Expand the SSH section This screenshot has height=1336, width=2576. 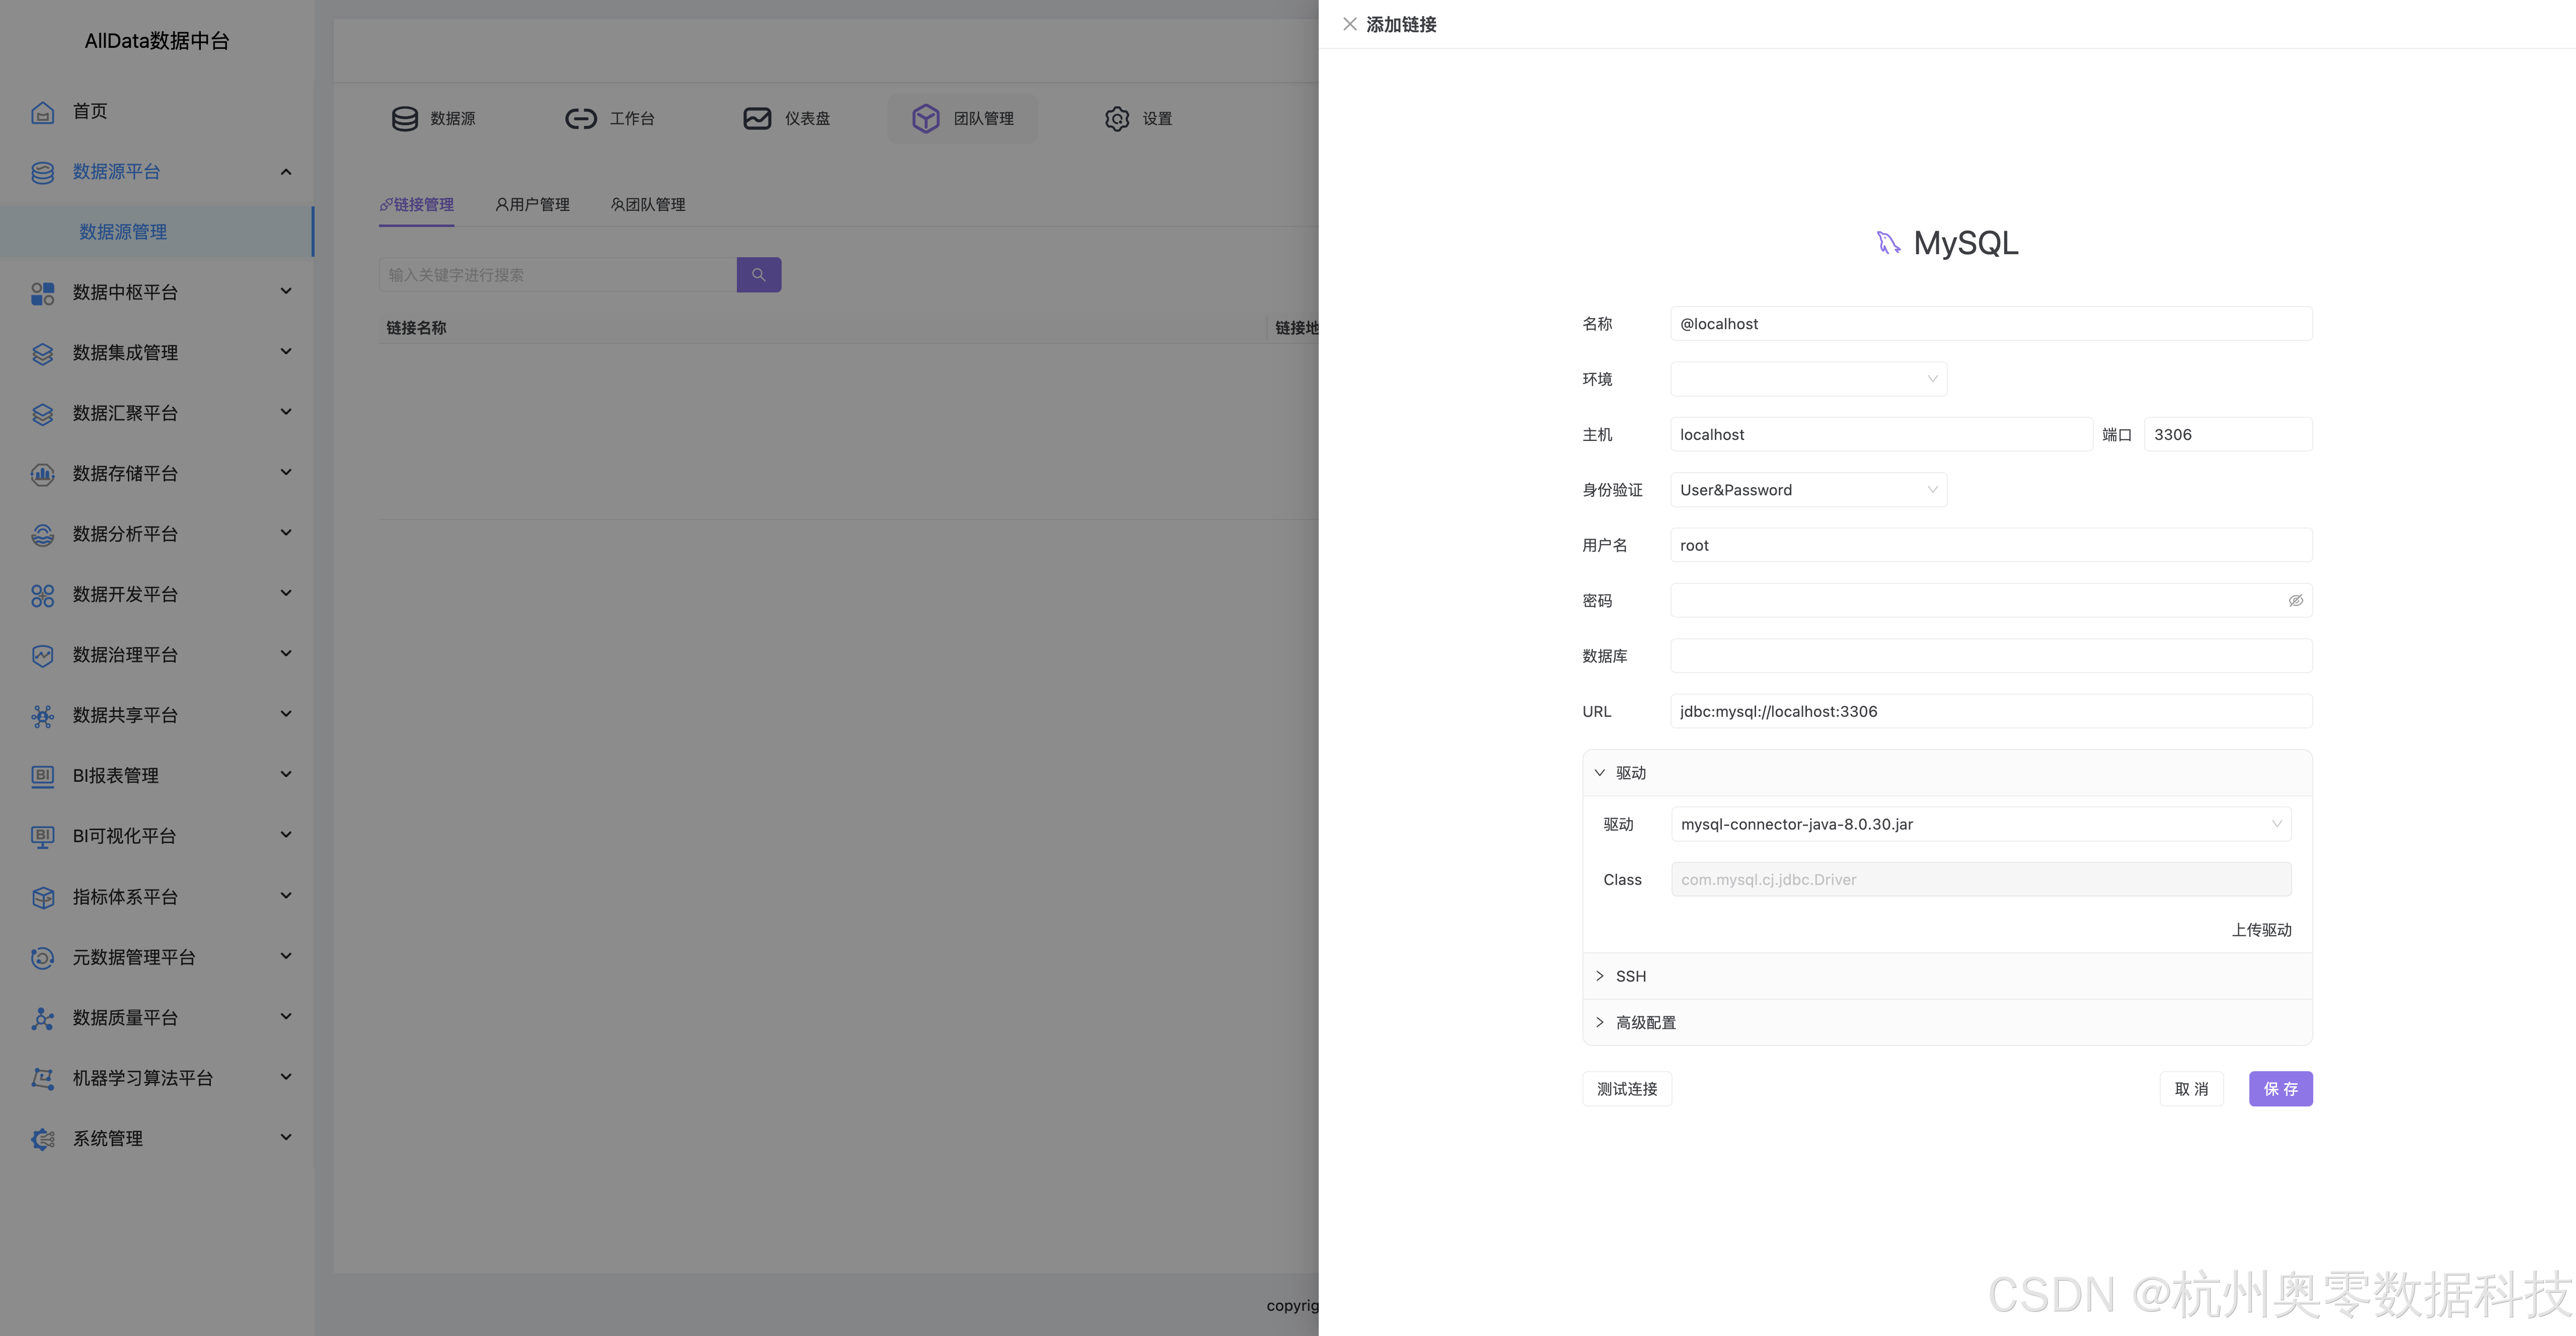(1630, 976)
